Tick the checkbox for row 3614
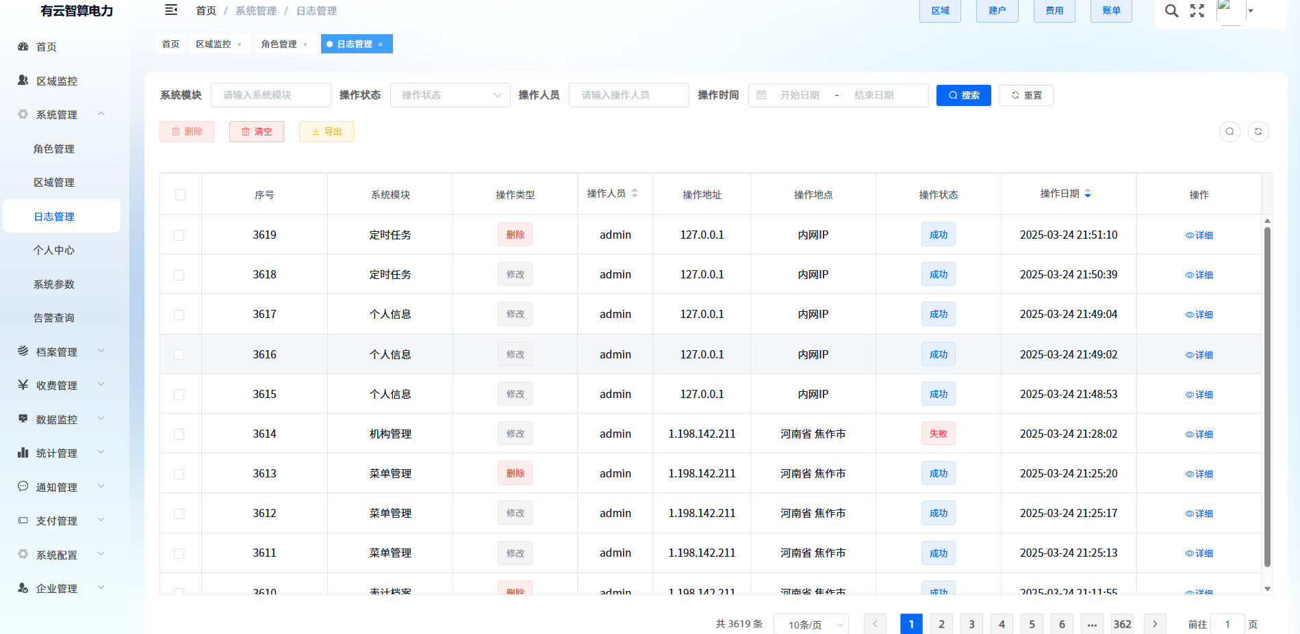The width and height of the screenshot is (1300, 634). pos(179,434)
